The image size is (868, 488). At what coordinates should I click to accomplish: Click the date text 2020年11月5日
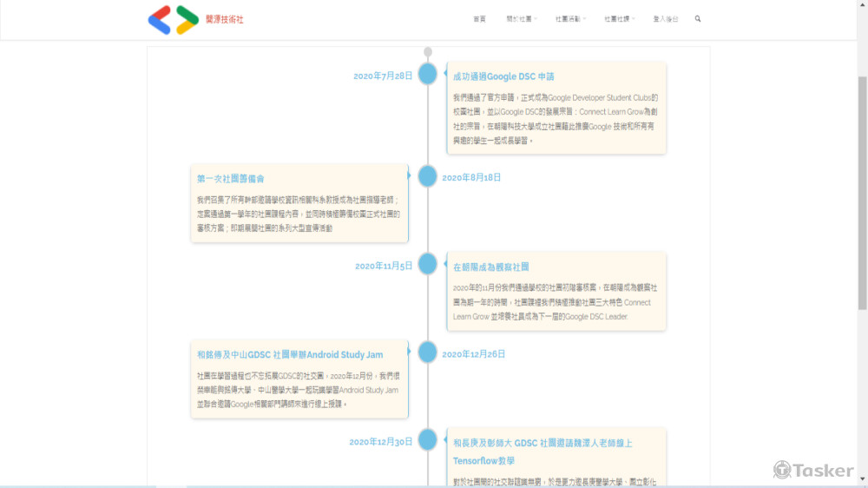point(384,266)
